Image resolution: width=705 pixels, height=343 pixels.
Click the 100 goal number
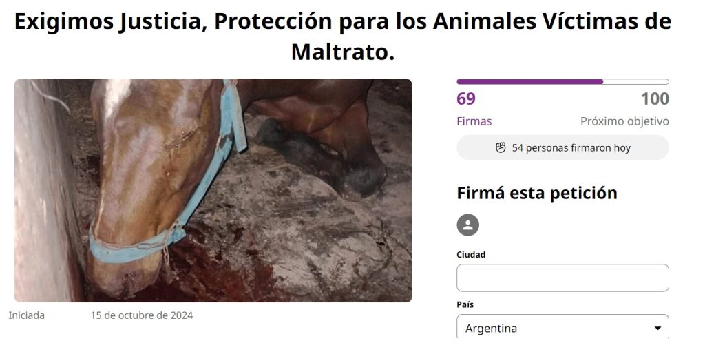click(x=655, y=99)
